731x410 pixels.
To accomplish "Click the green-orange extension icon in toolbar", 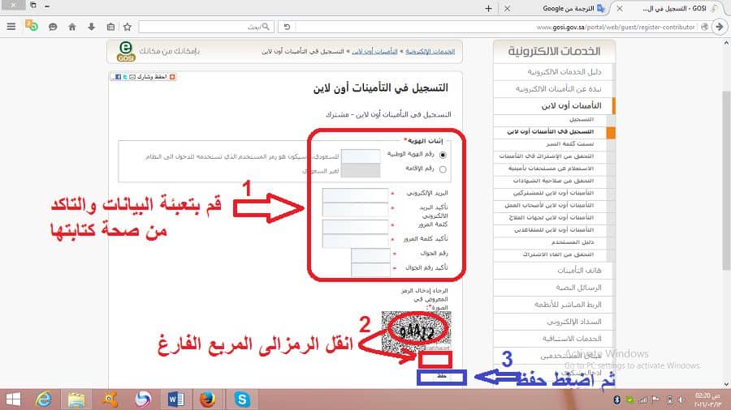I will (32, 26).
